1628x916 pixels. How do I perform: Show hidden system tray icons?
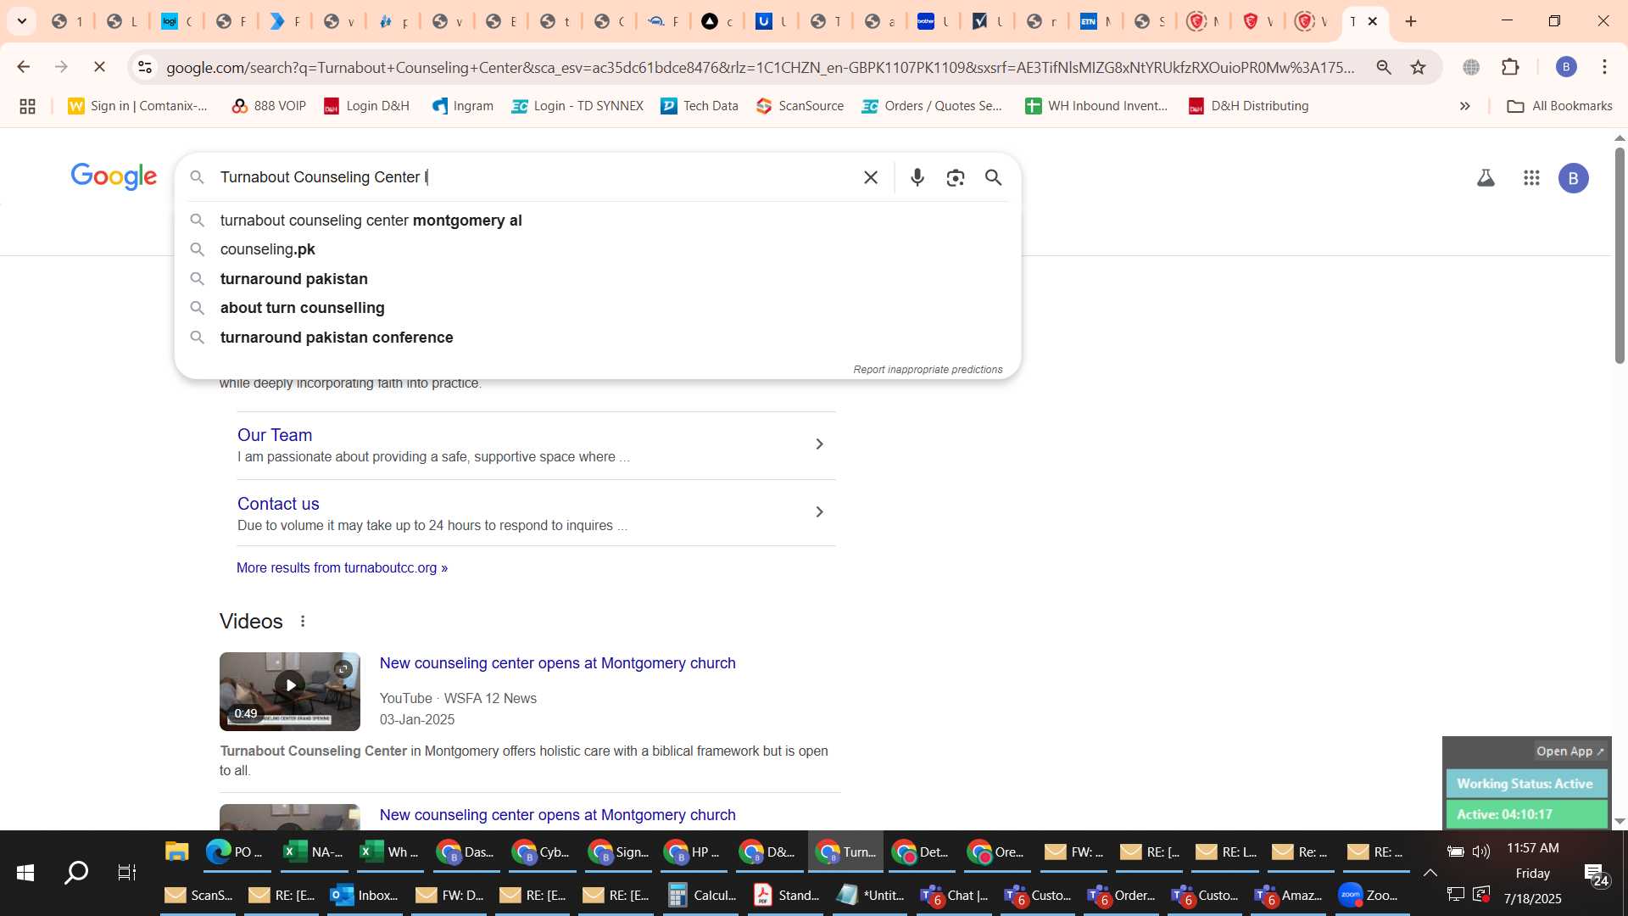point(1430,873)
